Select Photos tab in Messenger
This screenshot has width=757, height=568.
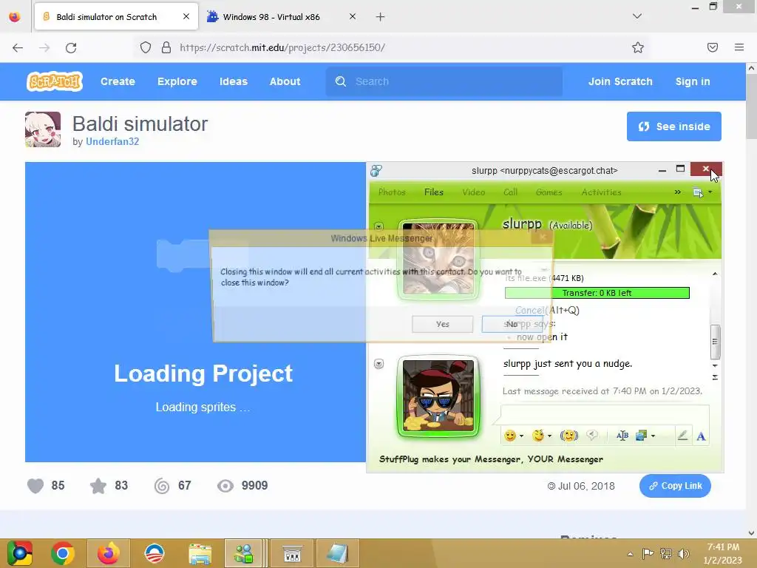tap(392, 192)
